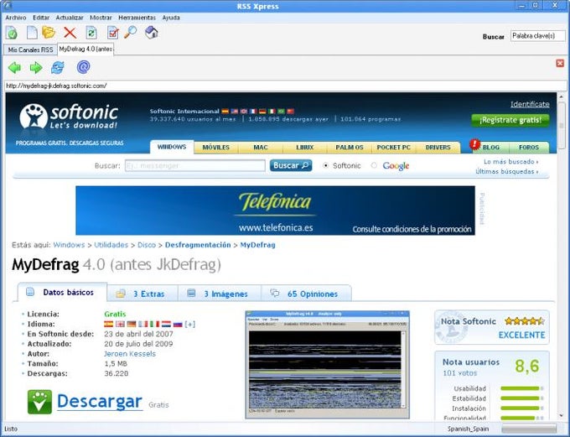Click the refresh page toolbar icon with green arrows
The height and width of the screenshot is (437, 570).
pyautogui.click(x=91, y=33)
